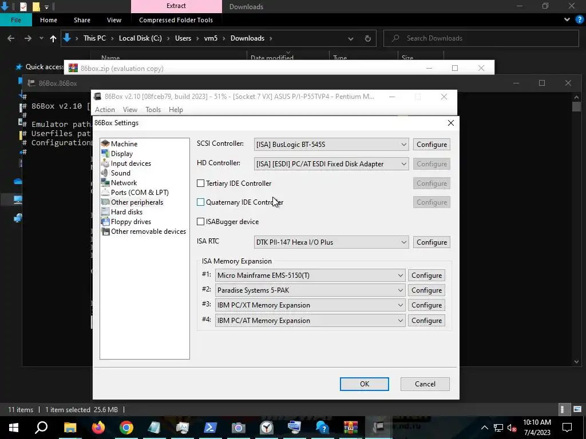Configure the Paradise Systems 5-PAK card
The image size is (586, 439).
[x=426, y=290]
